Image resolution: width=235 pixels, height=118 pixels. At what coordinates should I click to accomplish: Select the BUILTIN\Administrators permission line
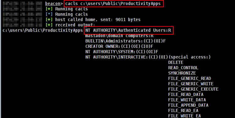126,41
